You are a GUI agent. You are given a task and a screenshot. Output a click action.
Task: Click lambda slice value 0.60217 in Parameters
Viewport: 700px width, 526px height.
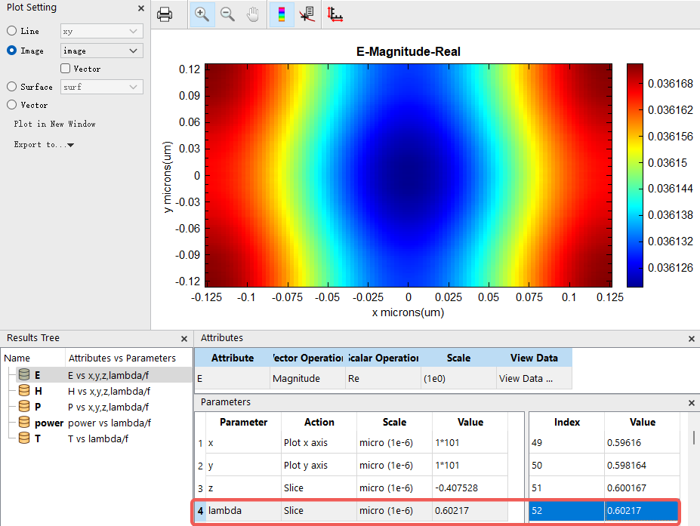(470, 510)
